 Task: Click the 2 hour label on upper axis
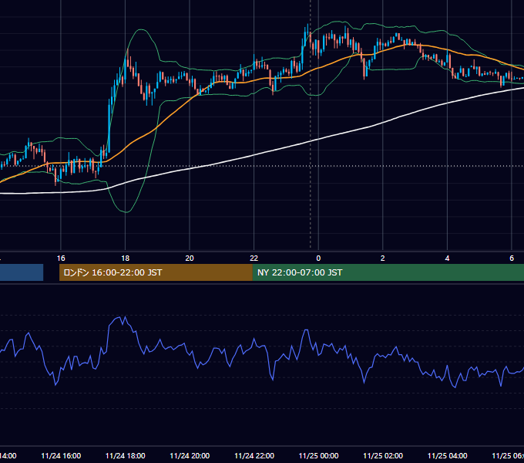click(x=383, y=259)
